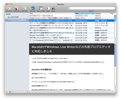
Task: Select post dated 13/12/12 17:46
Action: pyautogui.click(x=72, y=30)
